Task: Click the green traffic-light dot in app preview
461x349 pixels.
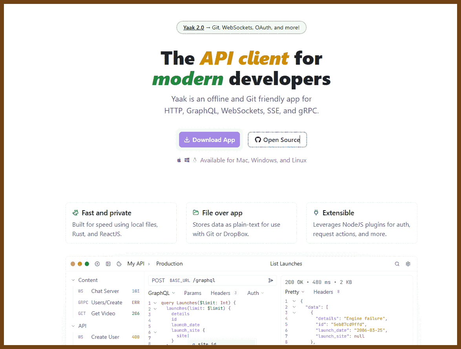Action: click(x=87, y=264)
